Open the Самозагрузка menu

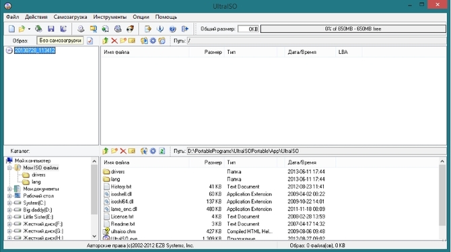point(70,17)
